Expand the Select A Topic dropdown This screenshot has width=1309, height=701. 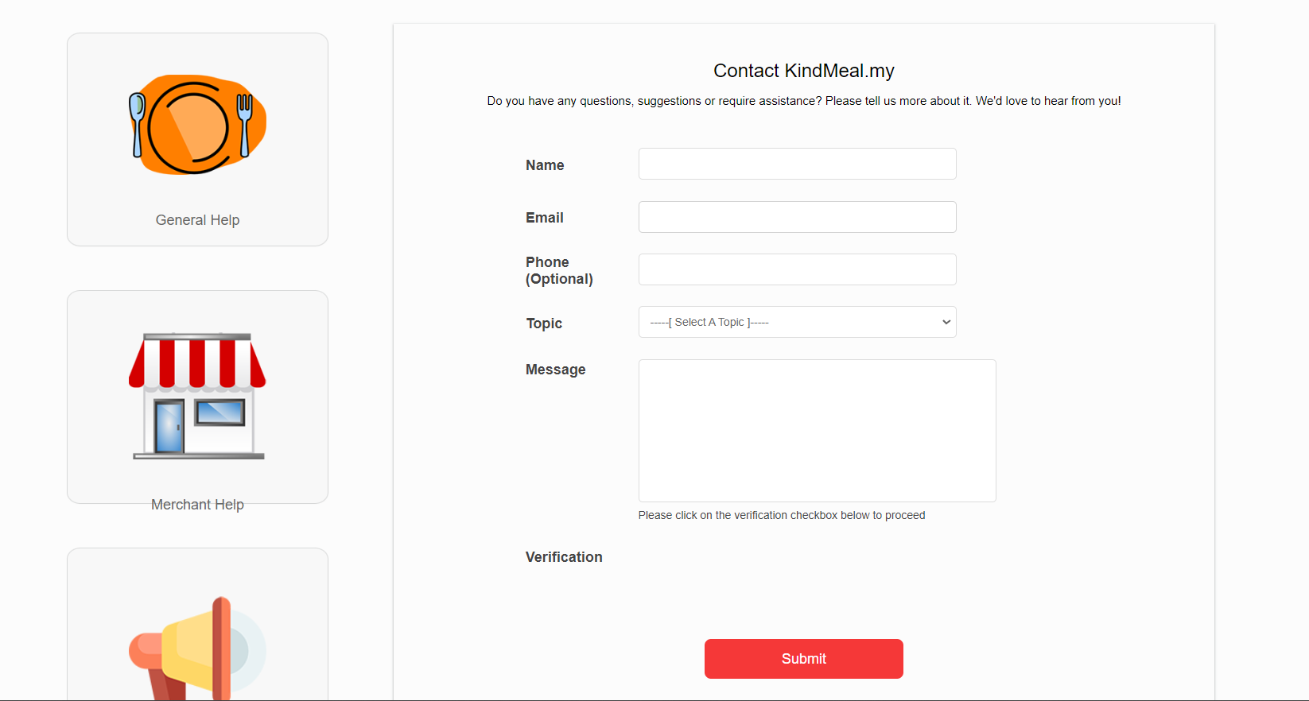pyautogui.click(x=797, y=322)
